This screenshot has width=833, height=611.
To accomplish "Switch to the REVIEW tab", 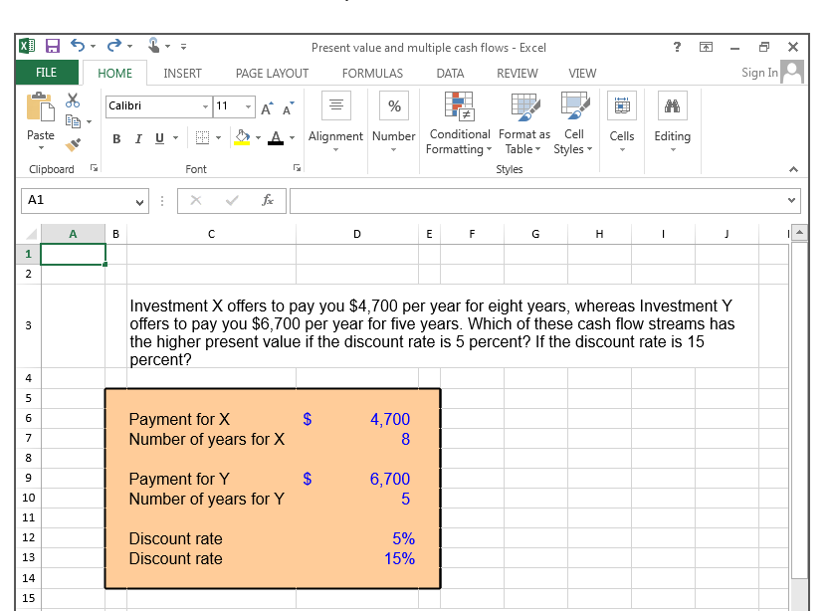I will point(517,74).
